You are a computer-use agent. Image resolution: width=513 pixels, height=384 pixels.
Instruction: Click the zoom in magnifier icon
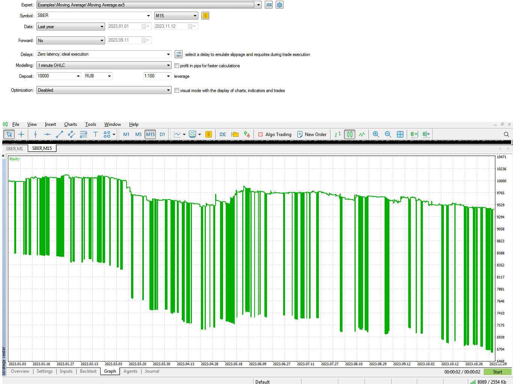(376, 135)
